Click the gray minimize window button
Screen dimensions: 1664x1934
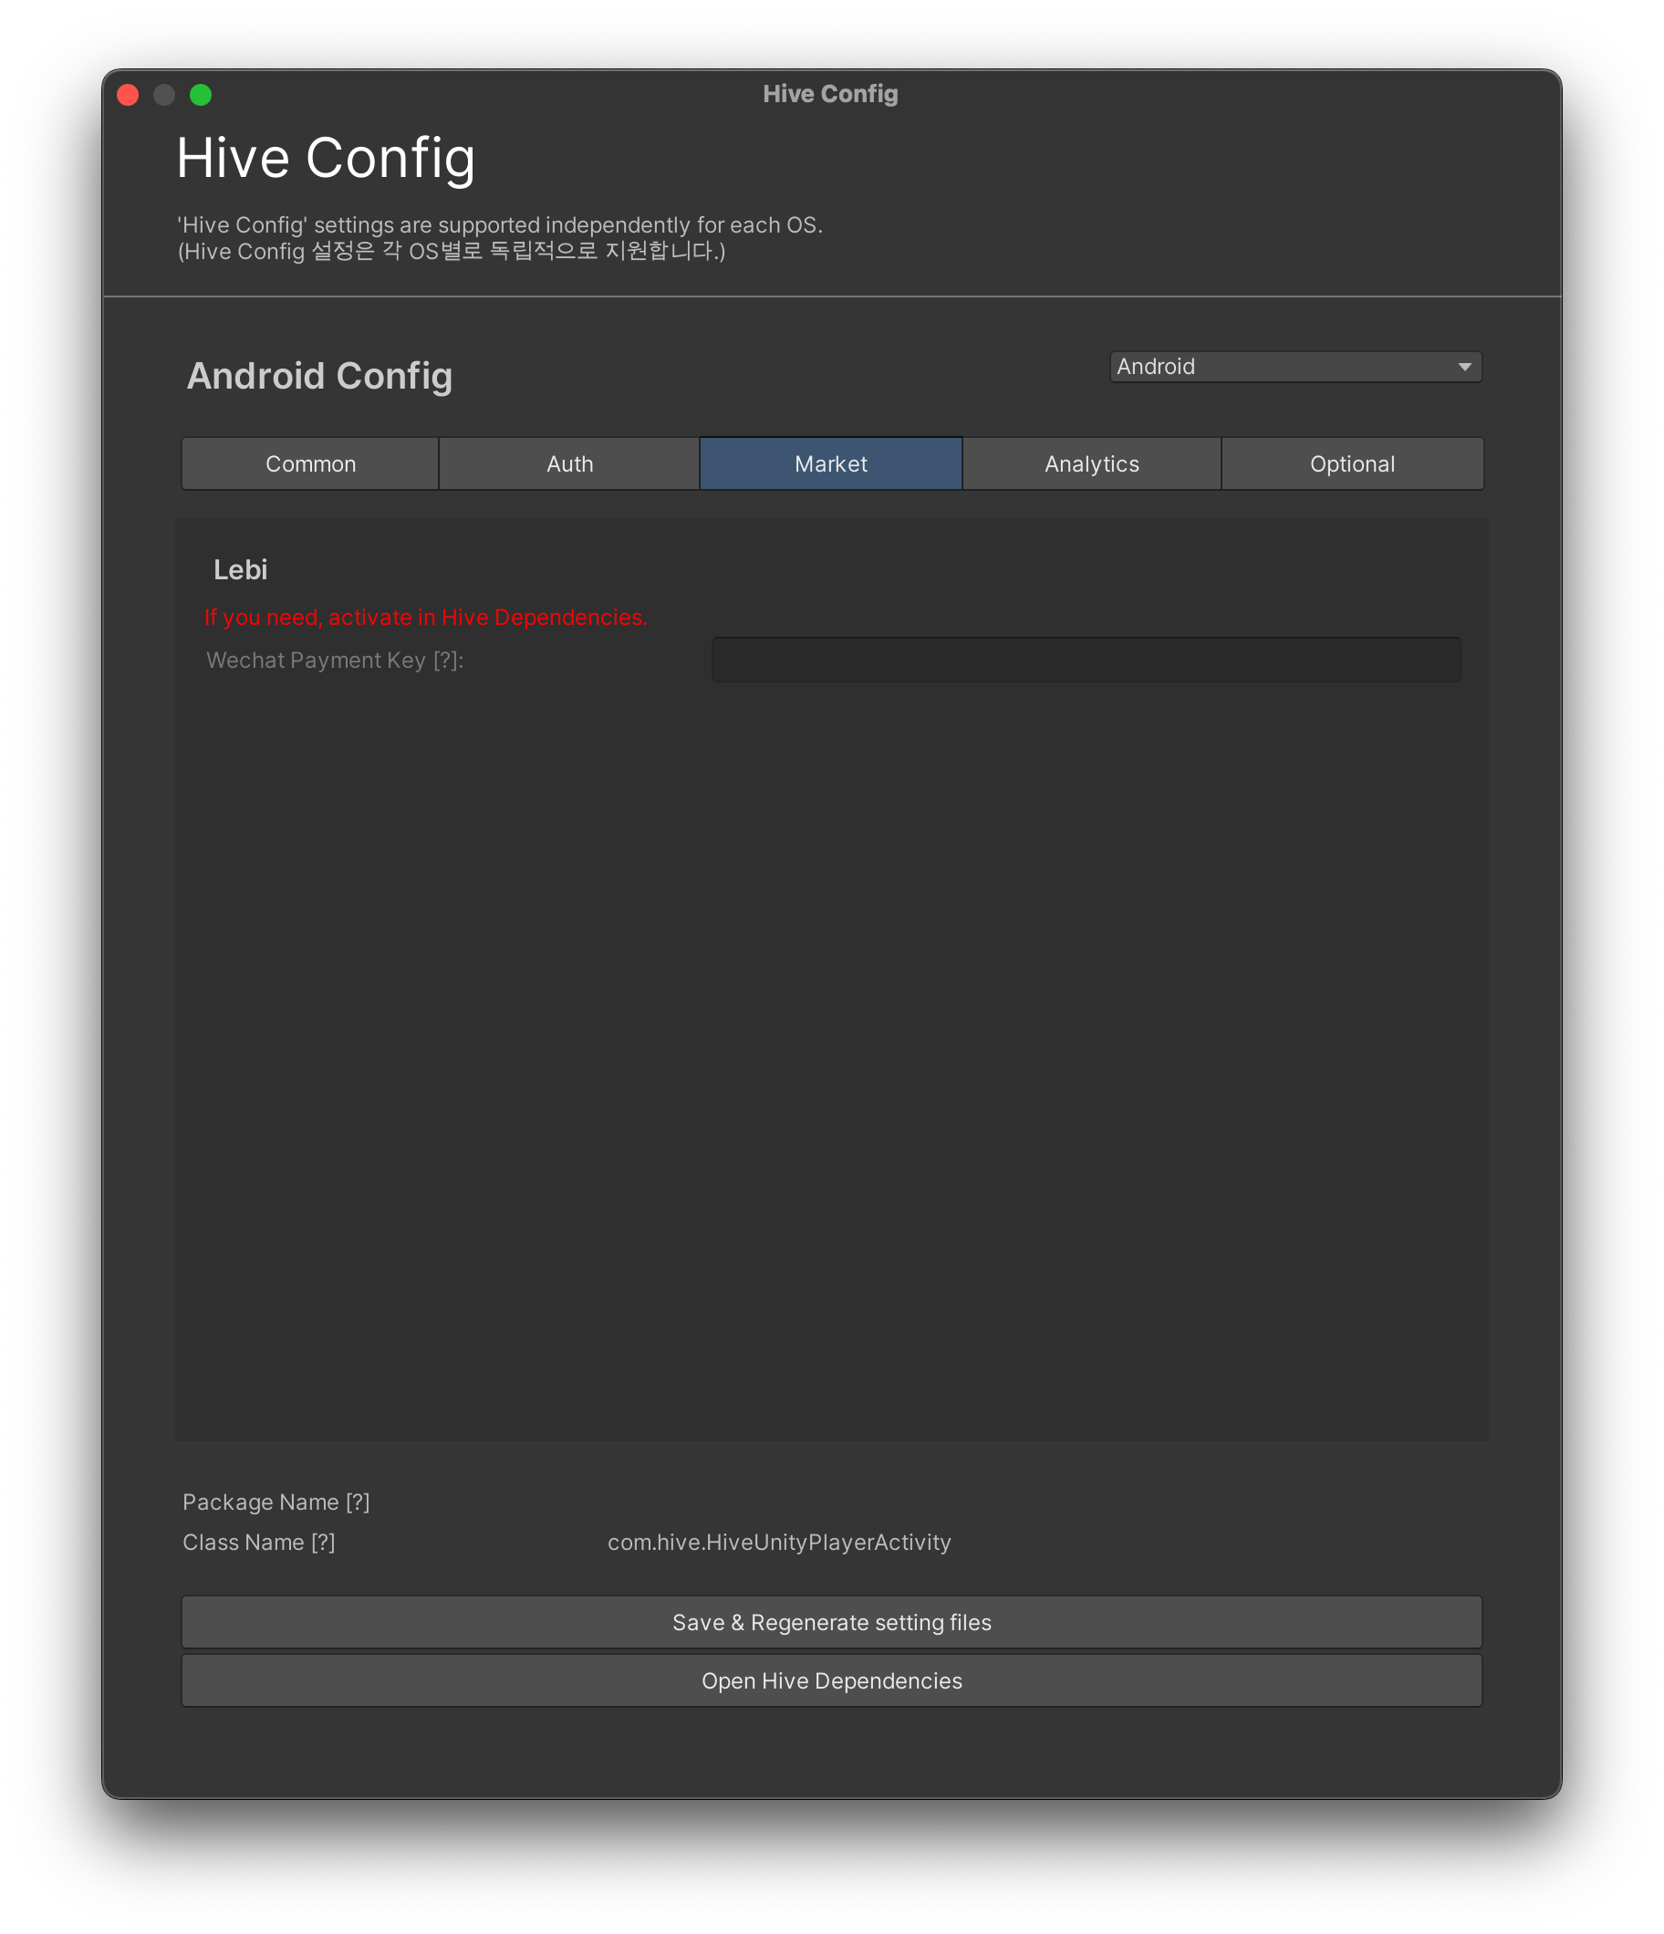pyautogui.click(x=164, y=95)
